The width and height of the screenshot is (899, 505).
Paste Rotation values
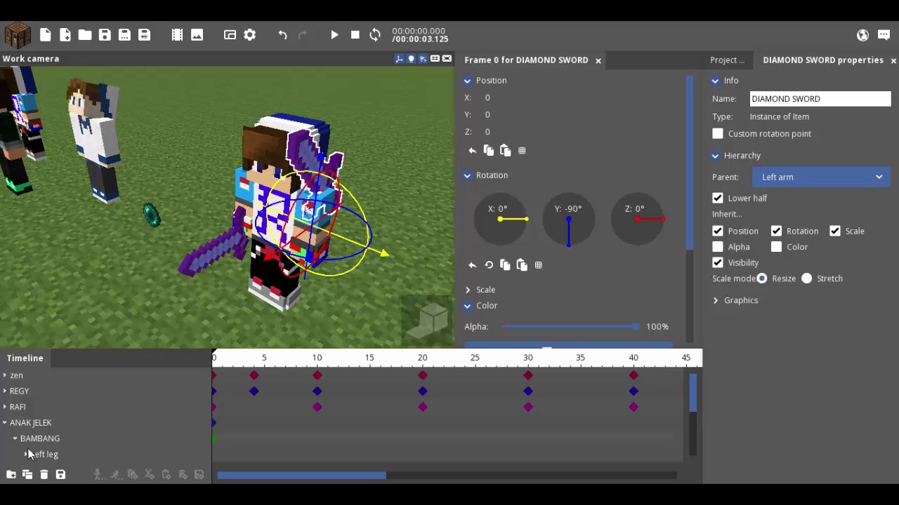click(x=521, y=265)
